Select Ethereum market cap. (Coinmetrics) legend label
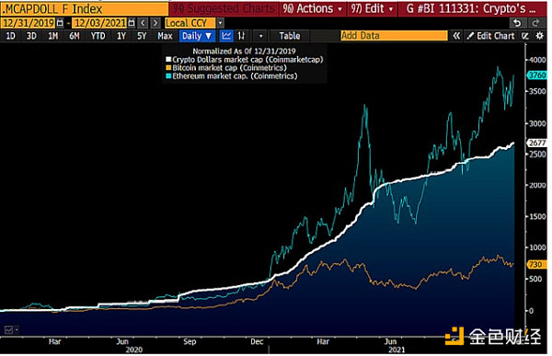552x356 pixels. point(235,76)
